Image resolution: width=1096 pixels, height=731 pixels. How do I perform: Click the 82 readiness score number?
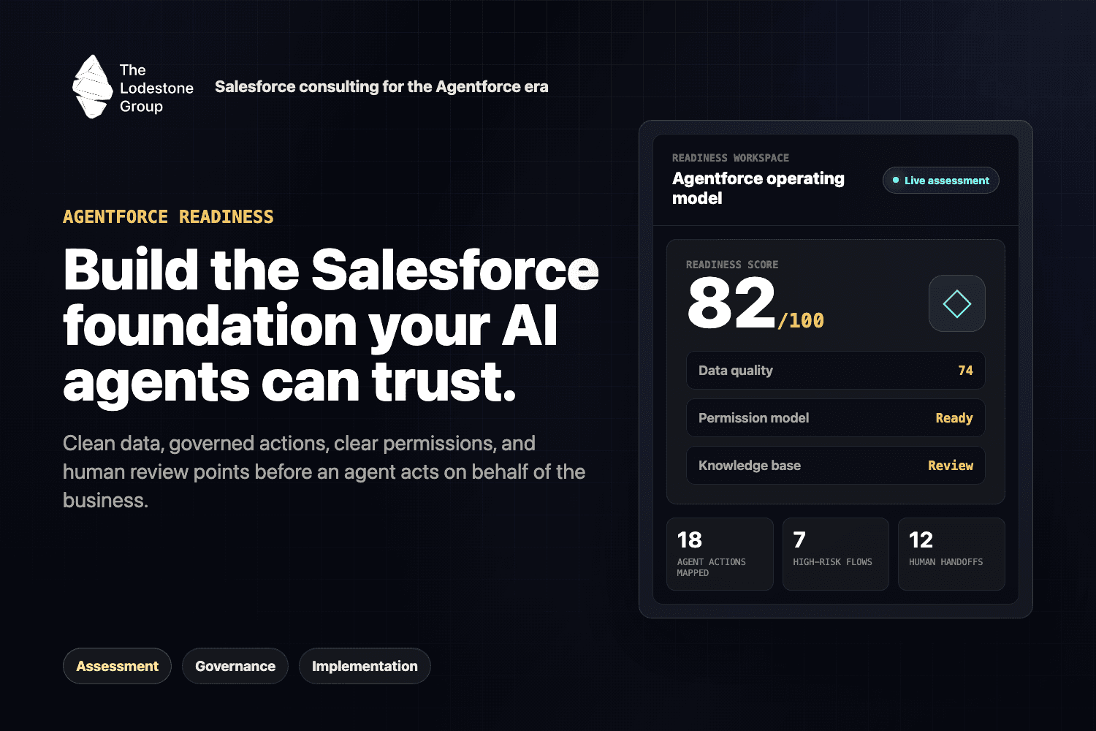click(x=731, y=304)
